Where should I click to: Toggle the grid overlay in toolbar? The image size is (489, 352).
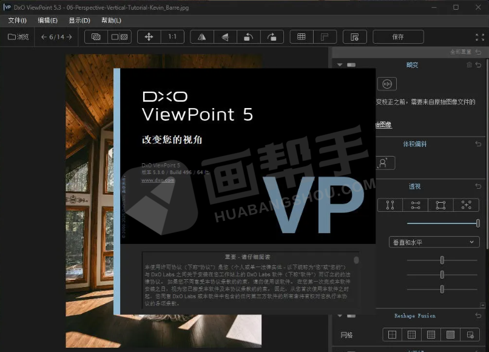302,37
